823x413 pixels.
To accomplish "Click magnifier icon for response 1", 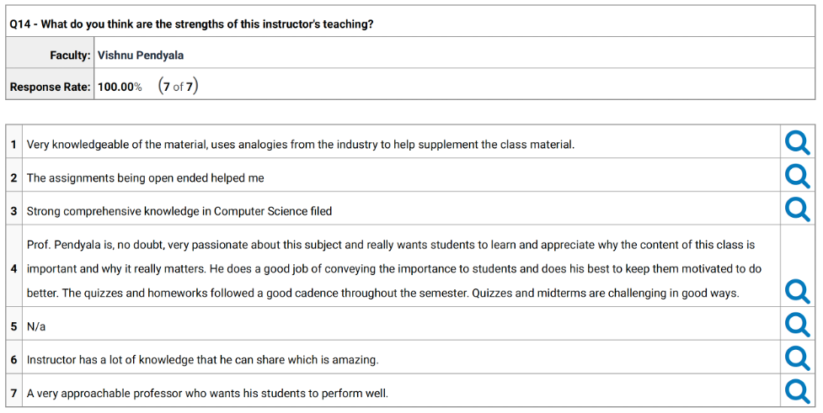I will [796, 144].
